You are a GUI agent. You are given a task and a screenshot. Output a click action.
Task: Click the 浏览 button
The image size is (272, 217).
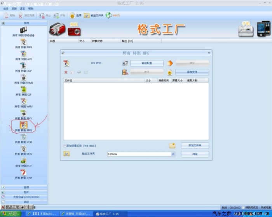pyautogui.click(x=195, y=154)
